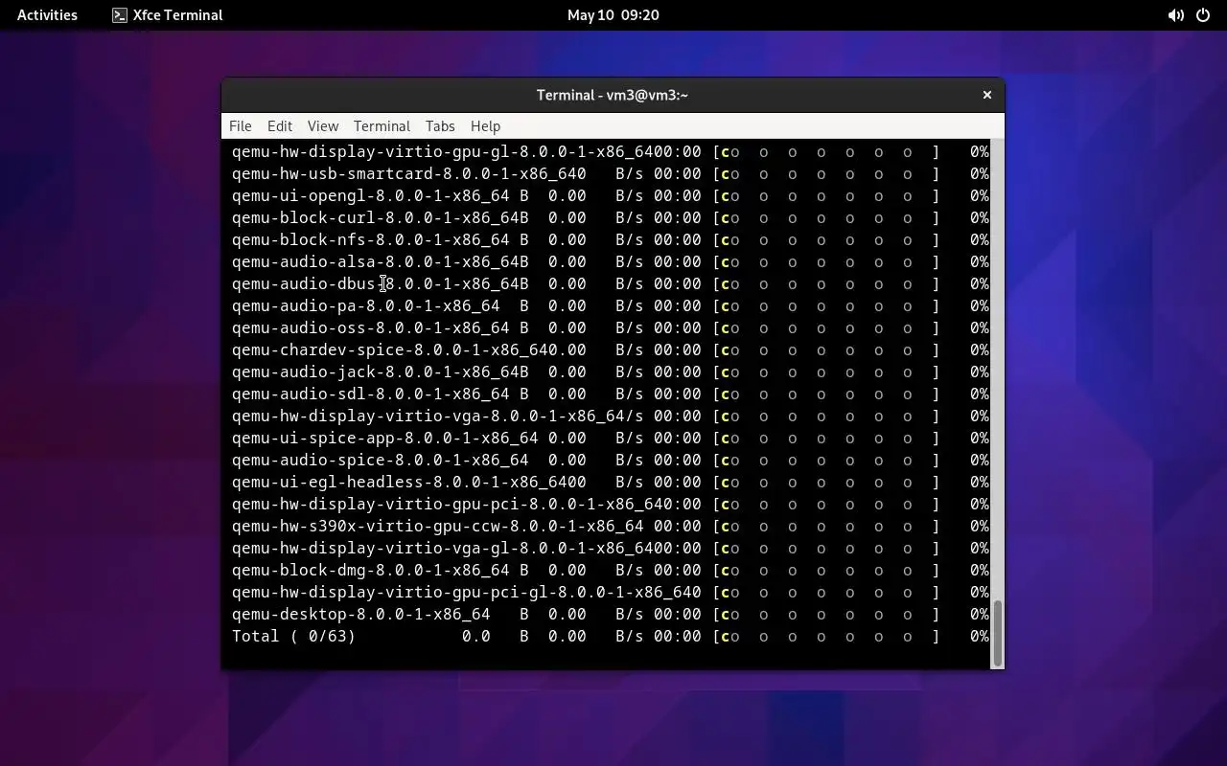Click the qemu-hw-display-virtio-gpu-gl-8.0.0-1-x86_64 line
Viewport: 1227px width, 766px height.
(610, 152)
